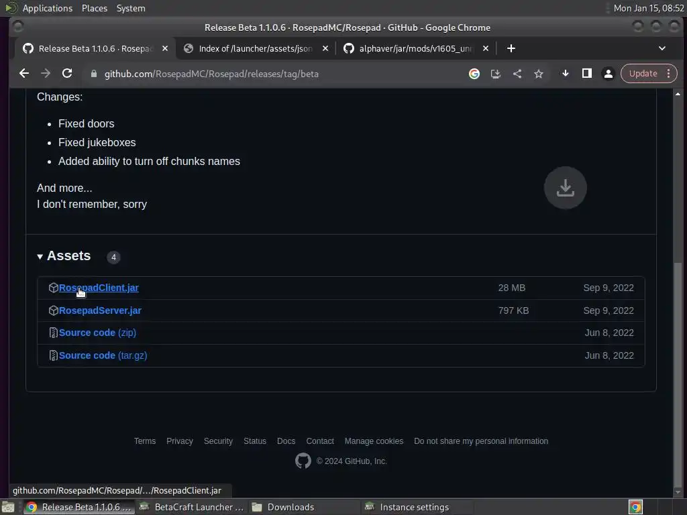This screenshot has width=687, height=515.
Task: Click Do not share my personal information
Action: [481, 441]
